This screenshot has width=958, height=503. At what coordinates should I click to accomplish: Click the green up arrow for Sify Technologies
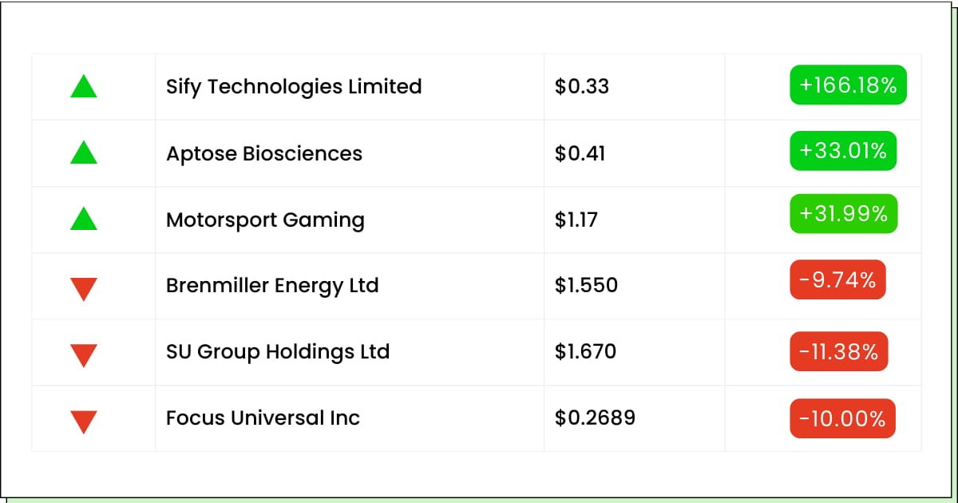[x=84, y=86]
